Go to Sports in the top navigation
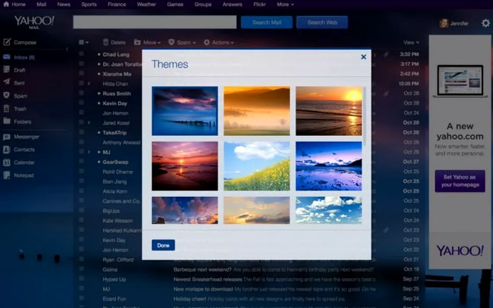The image size is (493, 308). pos(89,4)
